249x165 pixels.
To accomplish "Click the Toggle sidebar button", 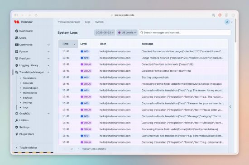I will (26, 147).
